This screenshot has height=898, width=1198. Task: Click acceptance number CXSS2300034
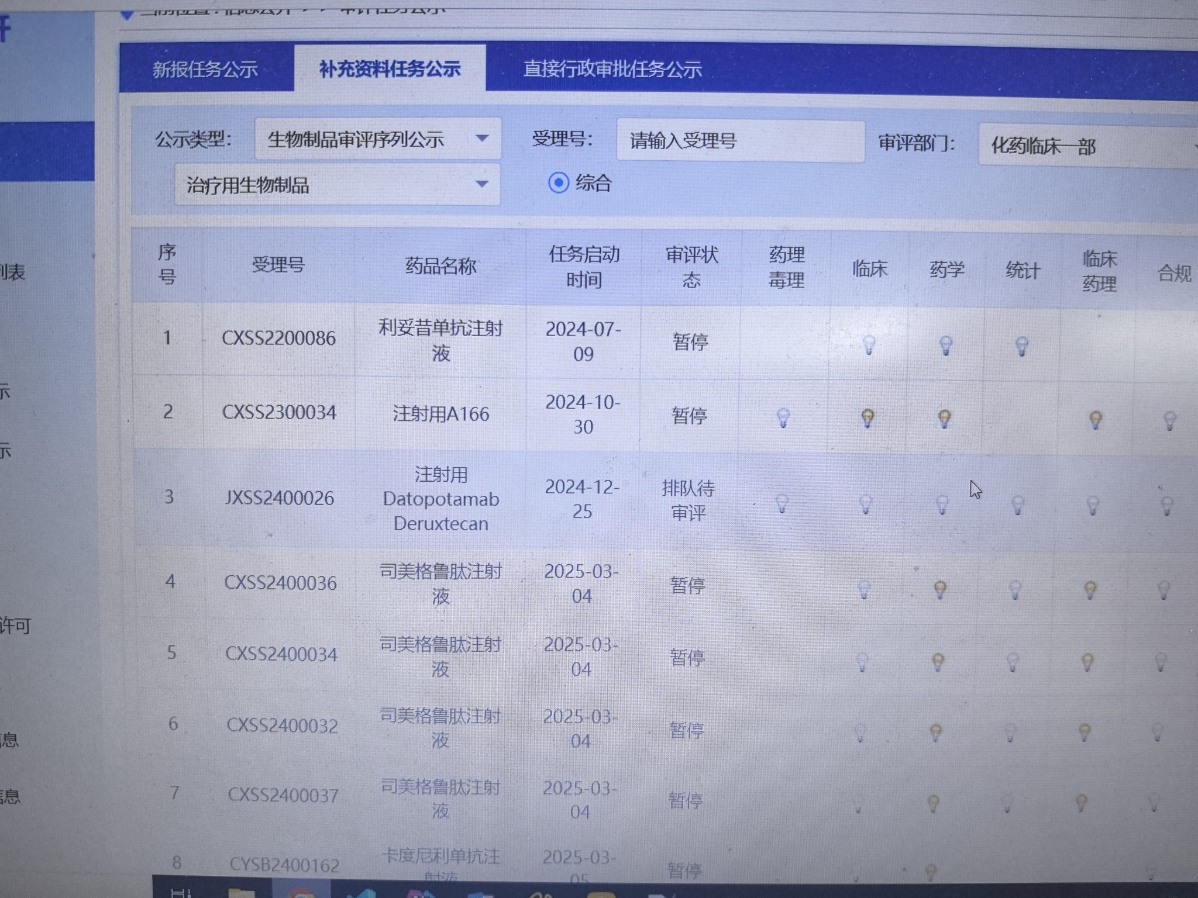279,412
